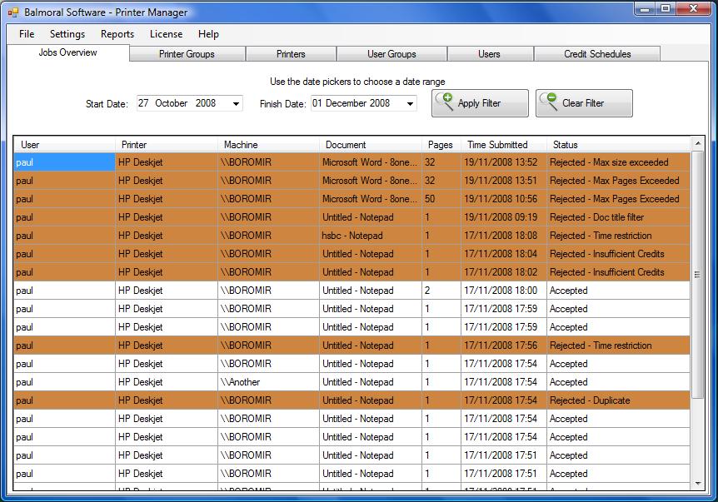Open the File menu
Image resolution: width=718 pixels, height=502 pixels.
pos(27,34)
